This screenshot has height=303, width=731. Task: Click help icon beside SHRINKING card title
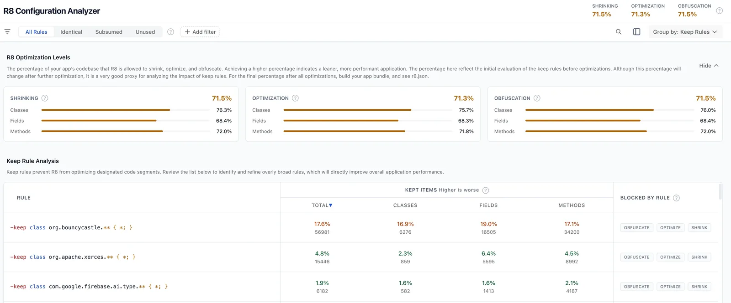pos(45,98)
